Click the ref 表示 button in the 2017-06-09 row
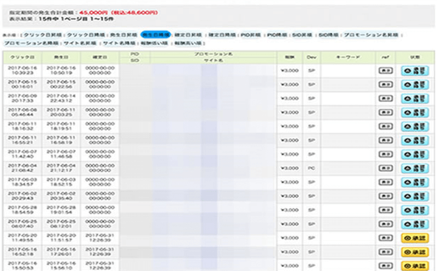 point(385,99)
